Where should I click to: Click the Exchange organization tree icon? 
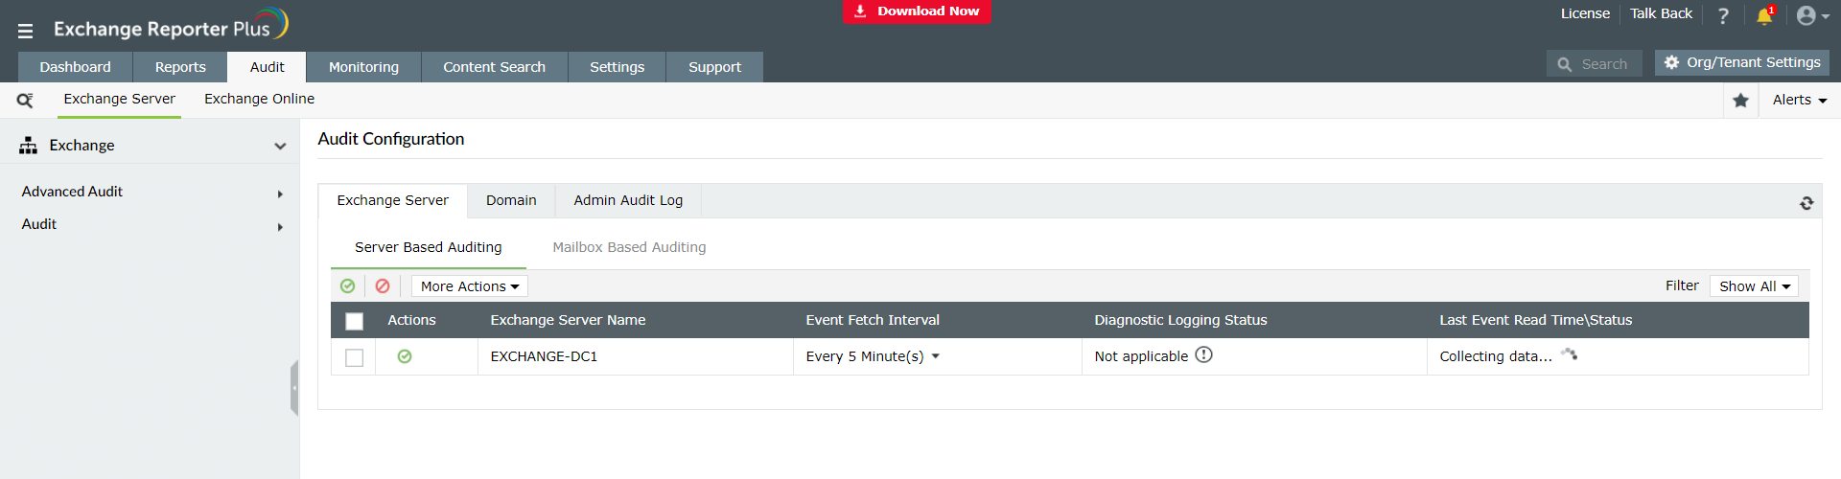[x=29, y=146]
